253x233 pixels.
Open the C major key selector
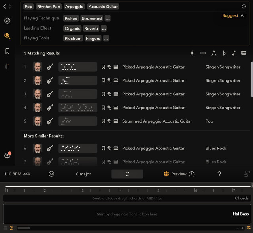83,174
